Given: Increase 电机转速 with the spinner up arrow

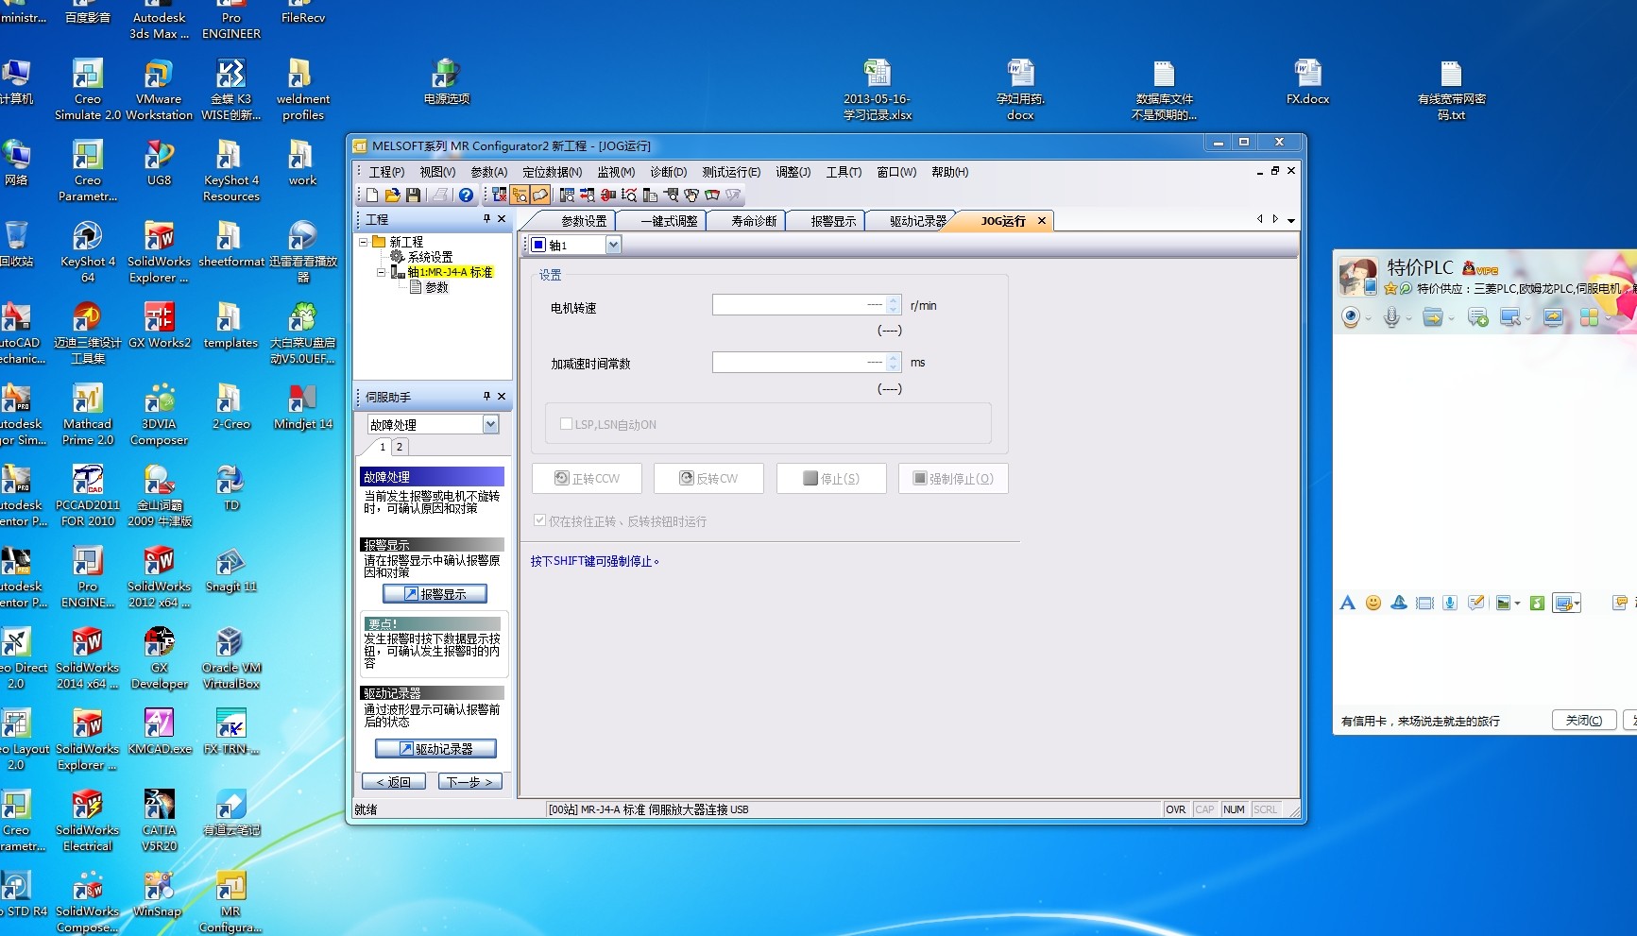Looking at the screenshot, I should click(894, 300).
